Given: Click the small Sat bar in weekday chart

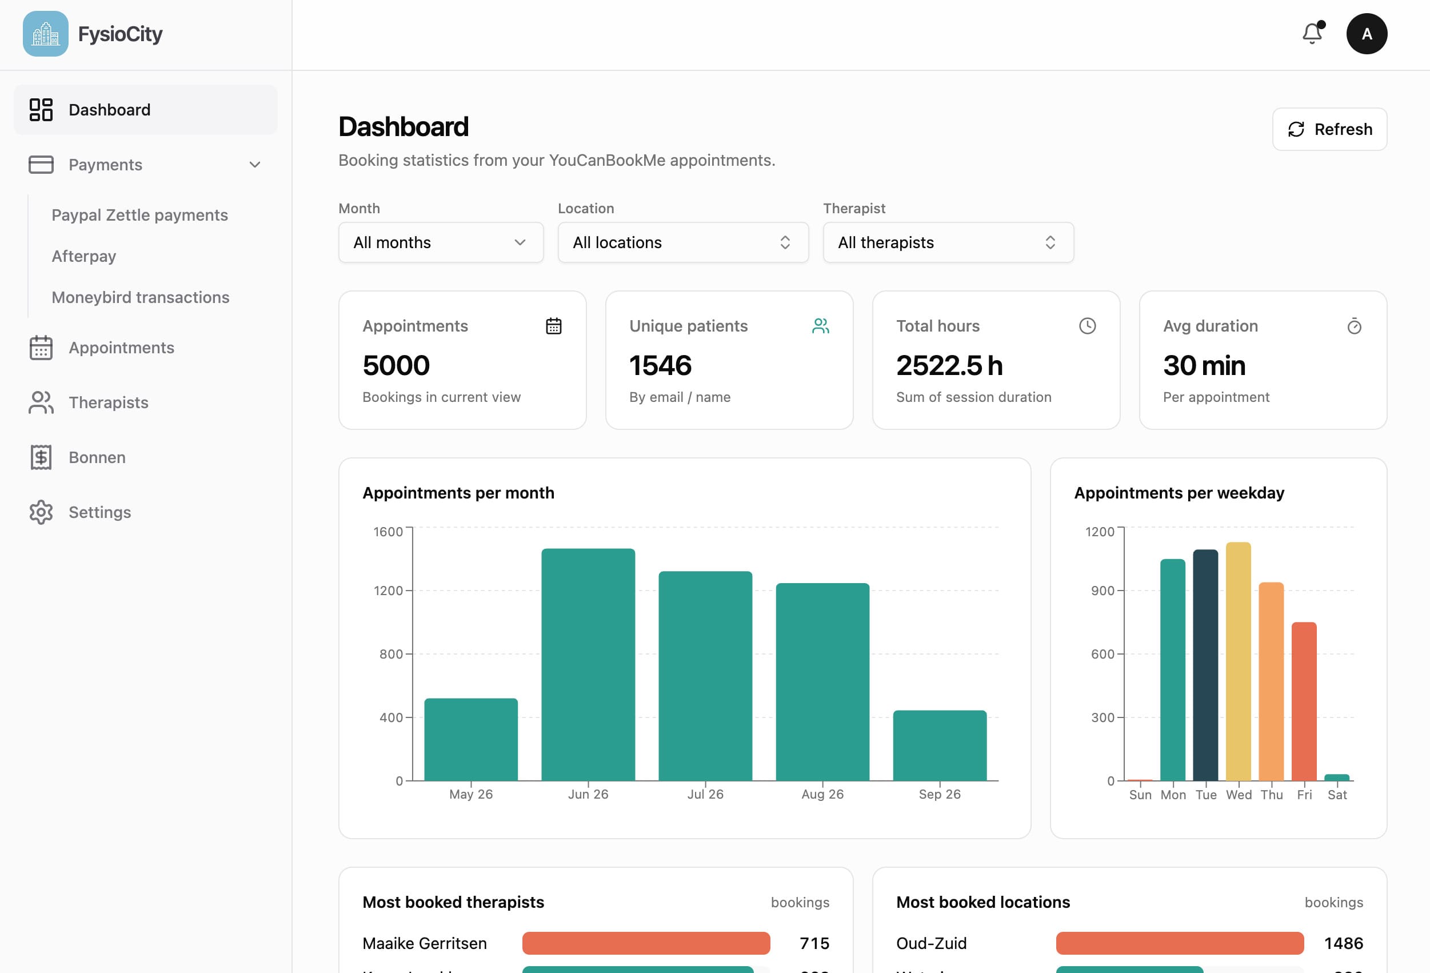Looking at the screenshot, I should coord(1336,777).
